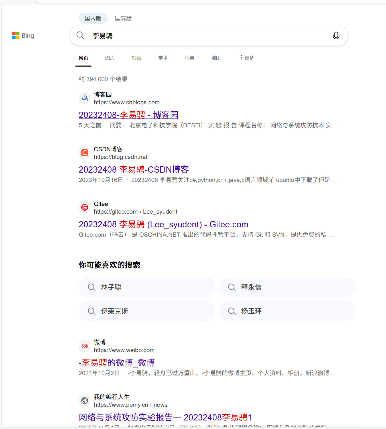Open the 20232408-李易骋 博客园 result
The width and height of the screenshot is (386, 429).
[128, 115]
